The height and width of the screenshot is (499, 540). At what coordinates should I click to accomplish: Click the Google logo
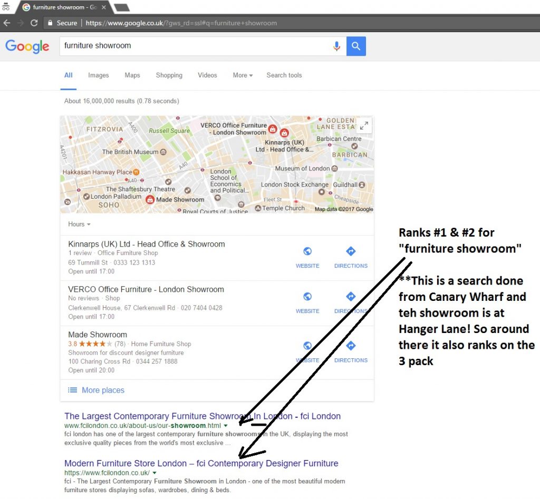(x=27, y=46)
